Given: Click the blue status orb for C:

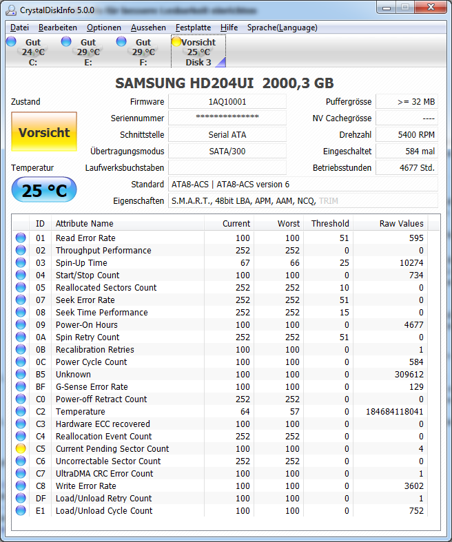Looking at the screenshot, I should 12,41.
